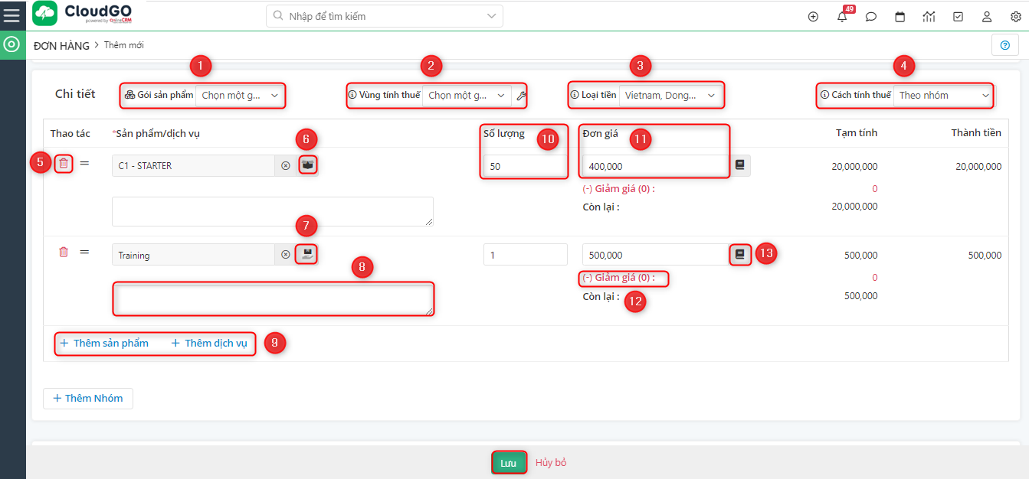Screen dimensions: 1029x479
Task: Open the calendar icon in header
Action: tap(900, 16)
